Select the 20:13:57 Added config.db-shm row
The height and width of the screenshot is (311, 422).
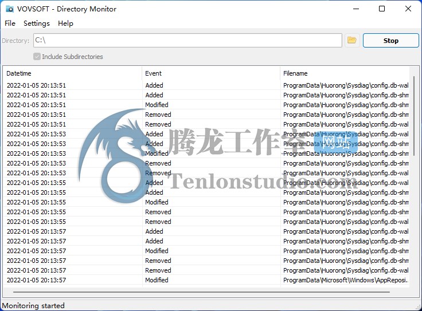[206, 241]
